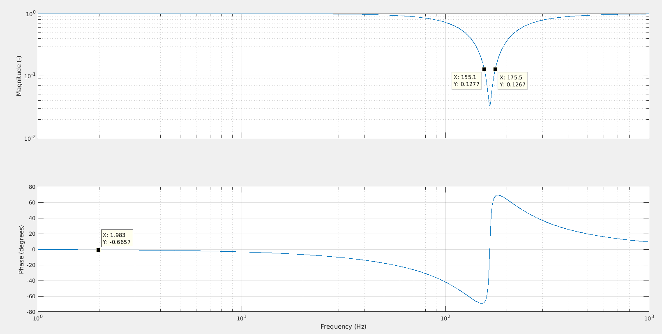The image size is (662, 334).
Task: Click the 10^3 tick label on the frequency axis
Action: point(649,318)
